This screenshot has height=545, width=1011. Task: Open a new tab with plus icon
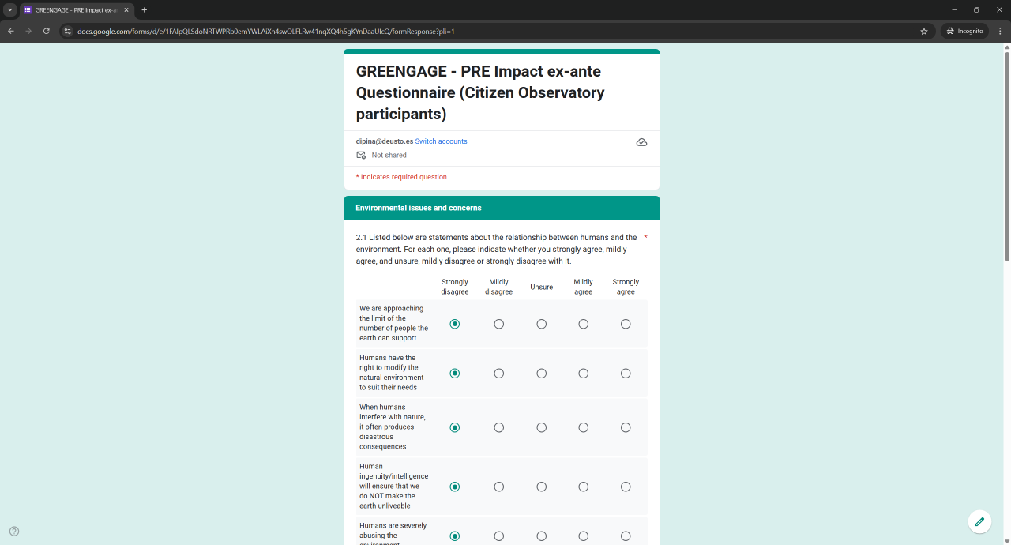pyautogui.click(x=144, y=10)
